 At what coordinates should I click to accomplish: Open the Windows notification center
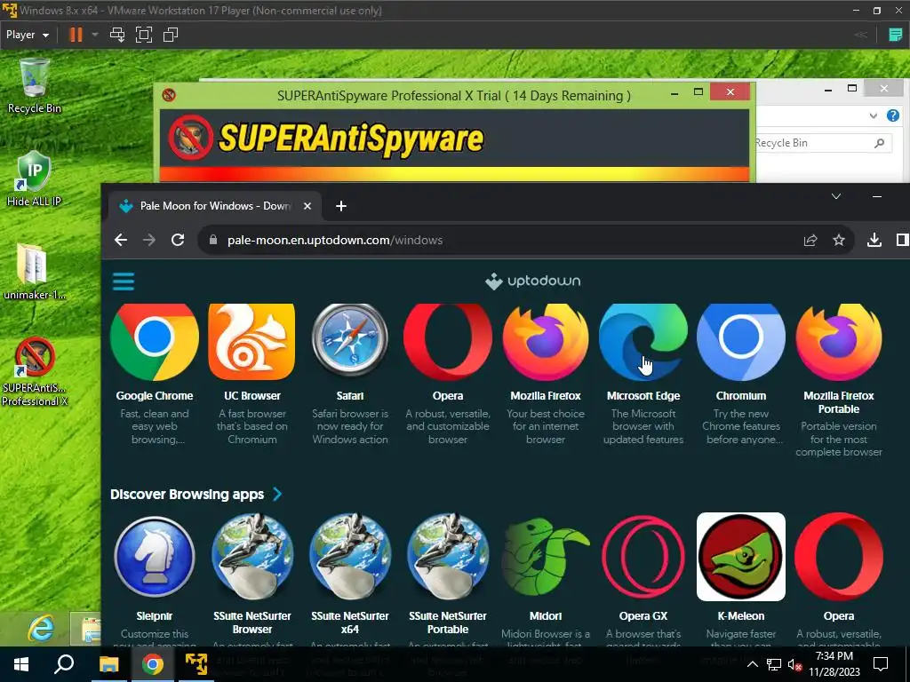pyautogui.click(x=881, y=664)
